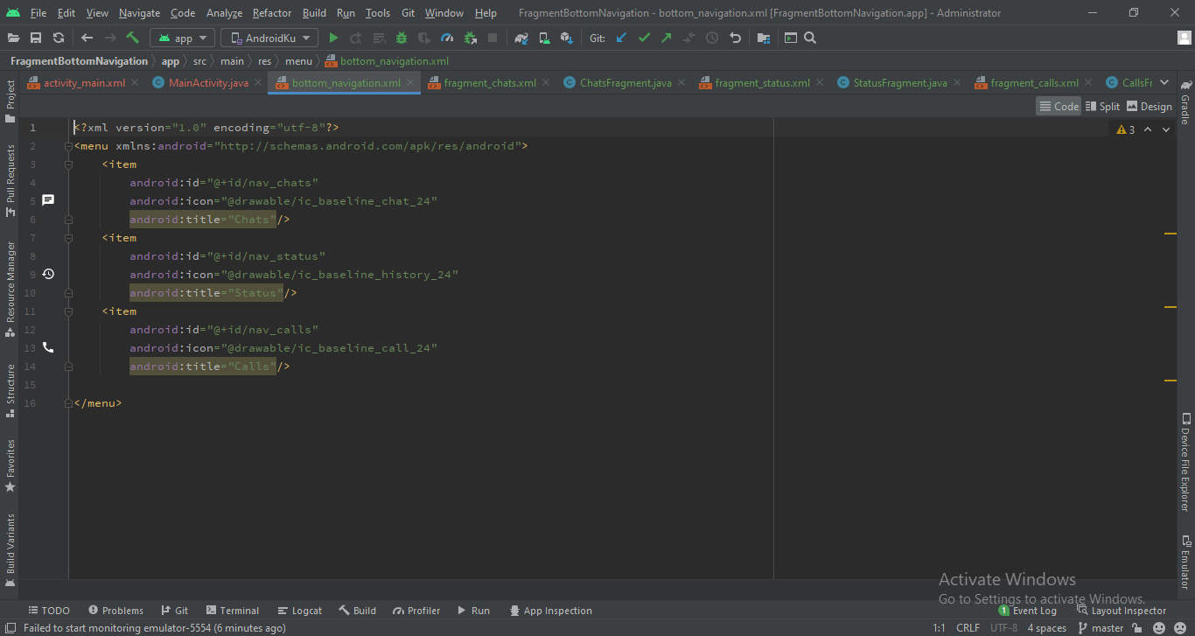The height and width of the screenshot is (636, 1195).
Task: Click the Sync/reload from disk icon
Action: (x=59, y=38)
